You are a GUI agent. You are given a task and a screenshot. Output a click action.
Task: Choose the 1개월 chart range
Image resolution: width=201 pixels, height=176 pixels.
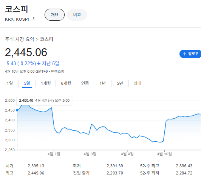(x=46, y=83)
